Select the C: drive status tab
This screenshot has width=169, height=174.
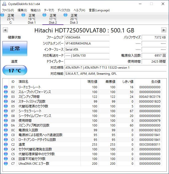(11, 19)
